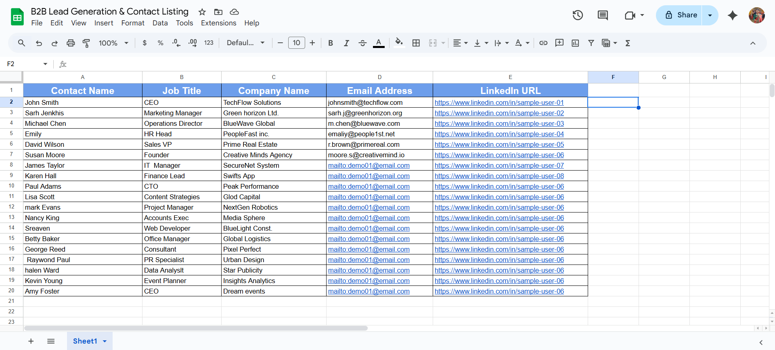Redo the last undone action
The width and height of the screenshot is (775, 350).
click(x=54, y=43)
